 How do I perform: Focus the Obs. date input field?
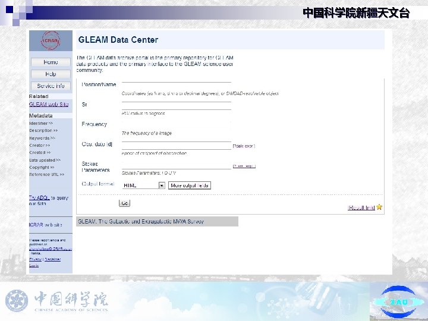pyautogui.click(x=177, y=146)
